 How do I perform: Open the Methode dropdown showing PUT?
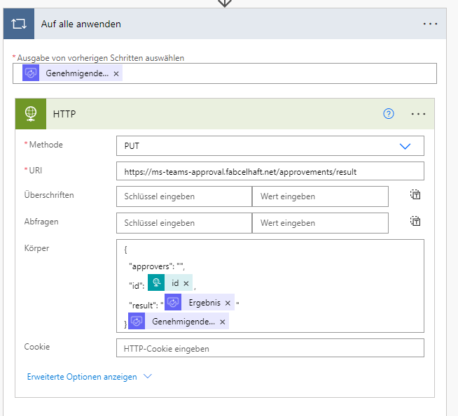404,146
